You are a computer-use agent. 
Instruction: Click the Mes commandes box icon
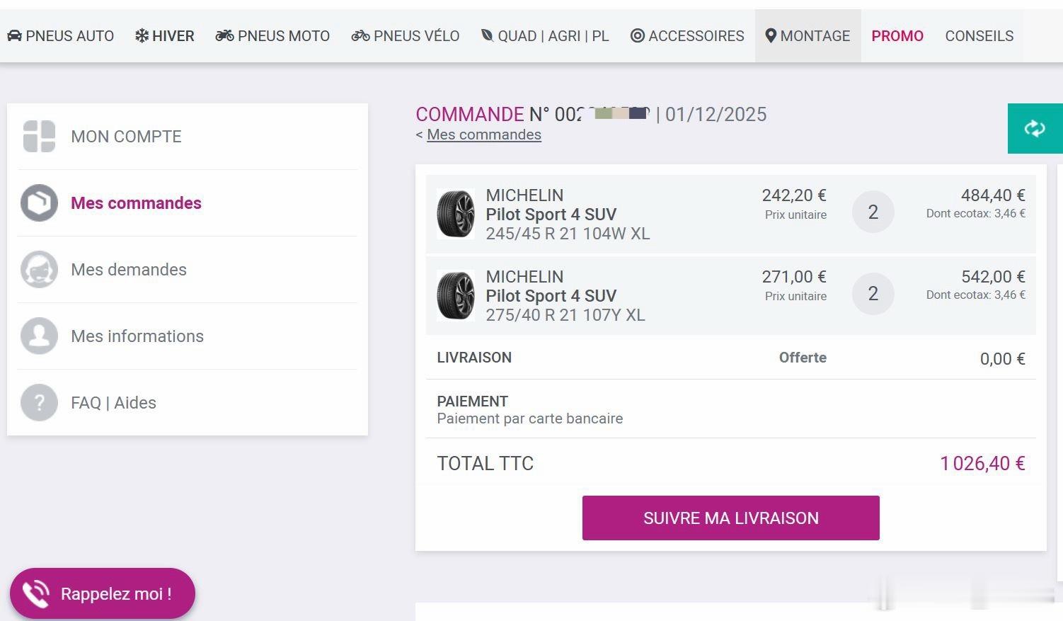pyautogui.click(x=39, y=203)
